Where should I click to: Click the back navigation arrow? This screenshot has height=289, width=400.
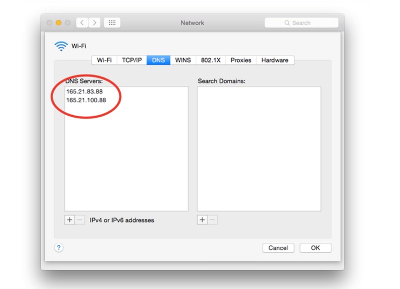pos(82,23)
